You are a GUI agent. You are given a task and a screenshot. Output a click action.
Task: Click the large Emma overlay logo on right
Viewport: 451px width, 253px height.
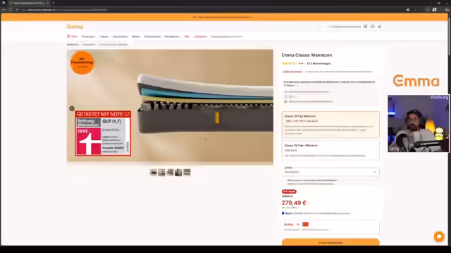point(416,81)
